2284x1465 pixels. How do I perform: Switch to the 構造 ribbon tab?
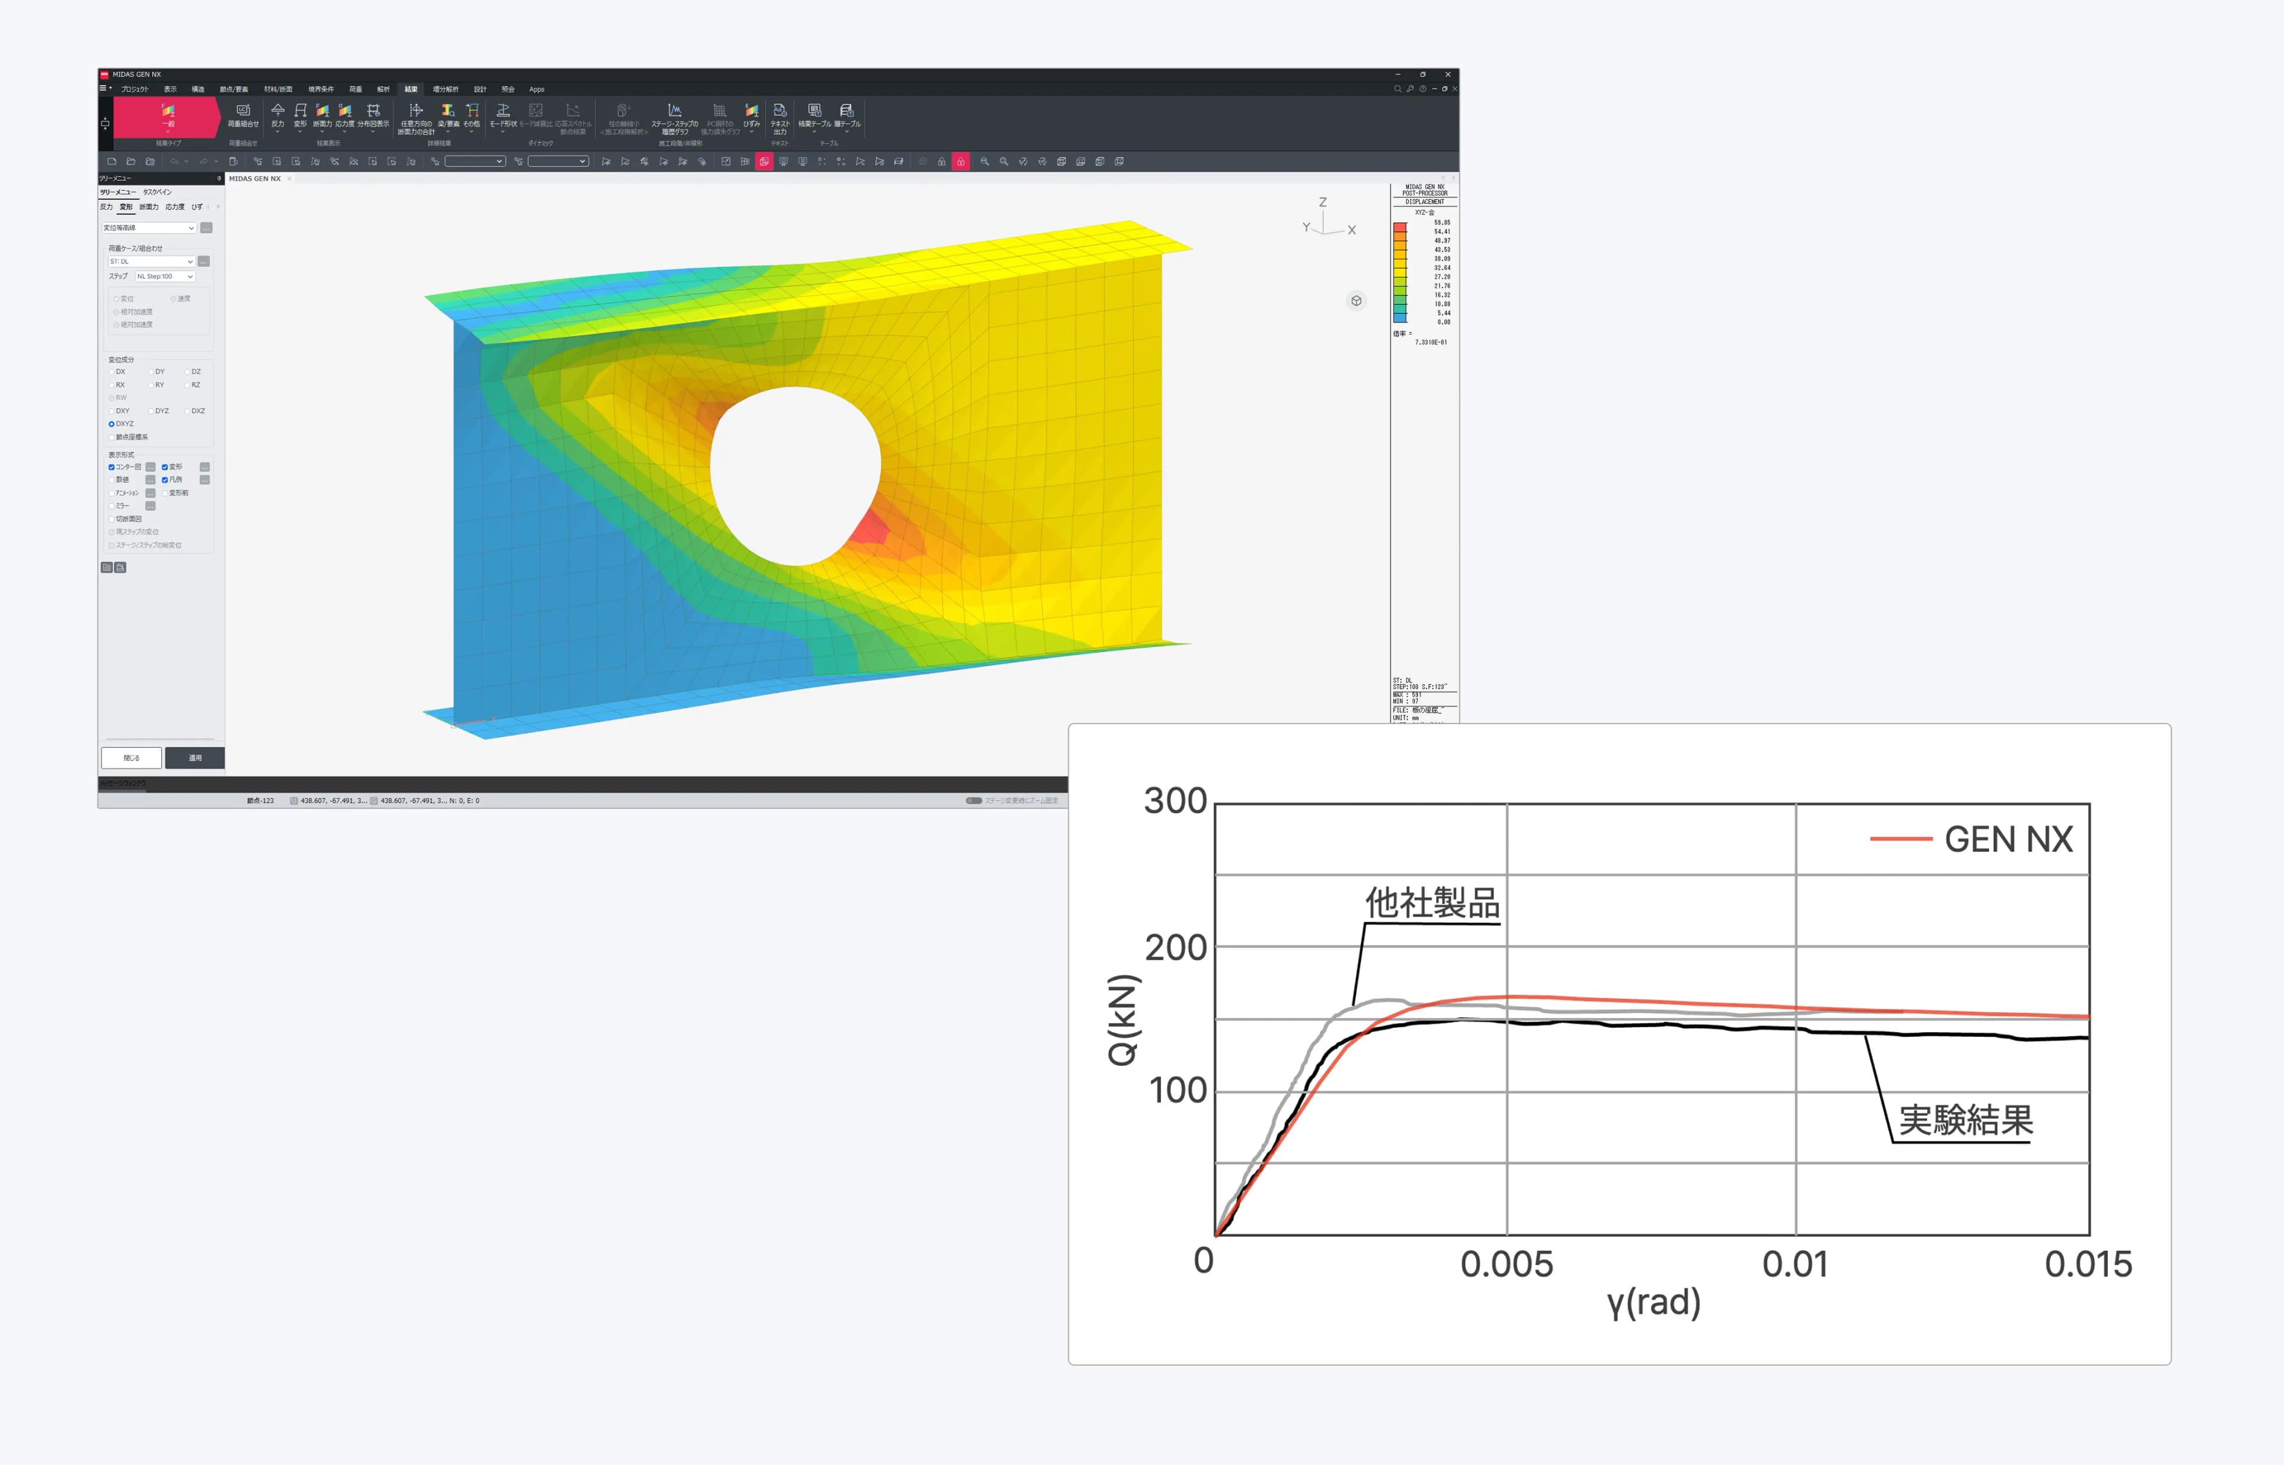click(198, 89)
